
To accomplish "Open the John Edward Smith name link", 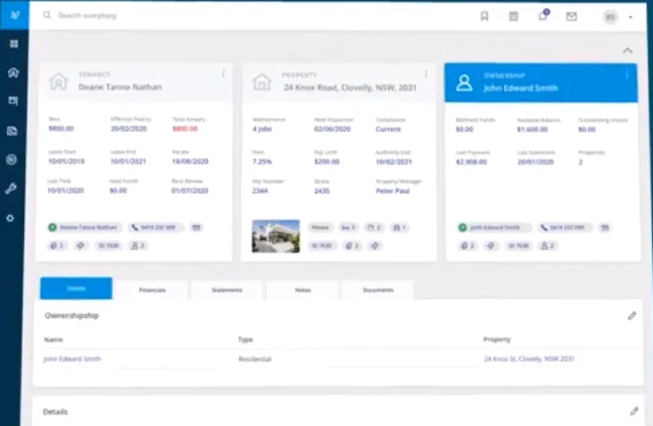I will [x=72, y=359].
